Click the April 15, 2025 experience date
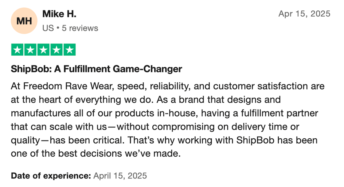Viewport: 344px width, 187px height. coord(120,176)
